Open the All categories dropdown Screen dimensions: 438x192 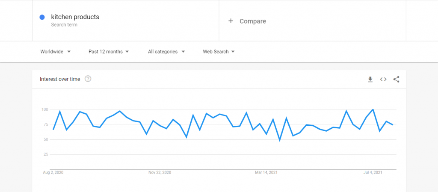tap(166, 52)
